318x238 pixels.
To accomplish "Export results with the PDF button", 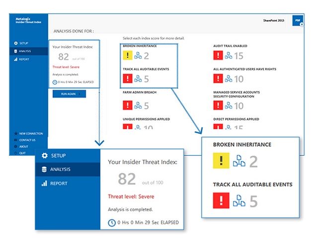I will click(x=298, y=20).
